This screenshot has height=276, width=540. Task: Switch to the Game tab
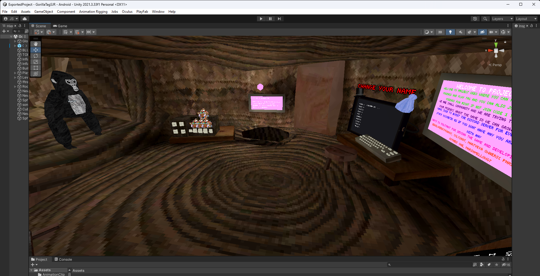[60, 26]
